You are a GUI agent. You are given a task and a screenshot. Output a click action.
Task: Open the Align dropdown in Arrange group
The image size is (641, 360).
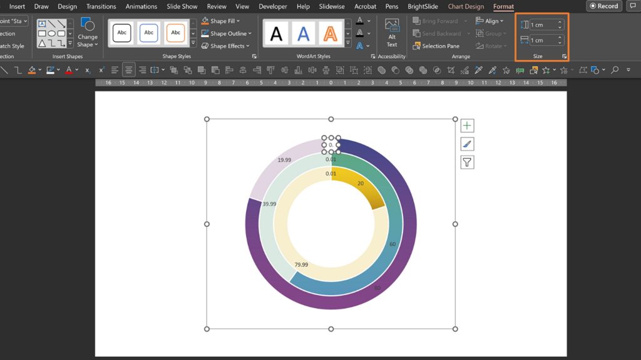490,21
